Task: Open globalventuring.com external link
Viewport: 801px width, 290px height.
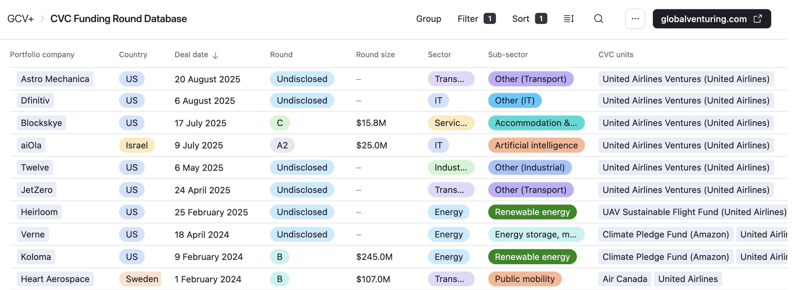Action: tap(711, 19)
